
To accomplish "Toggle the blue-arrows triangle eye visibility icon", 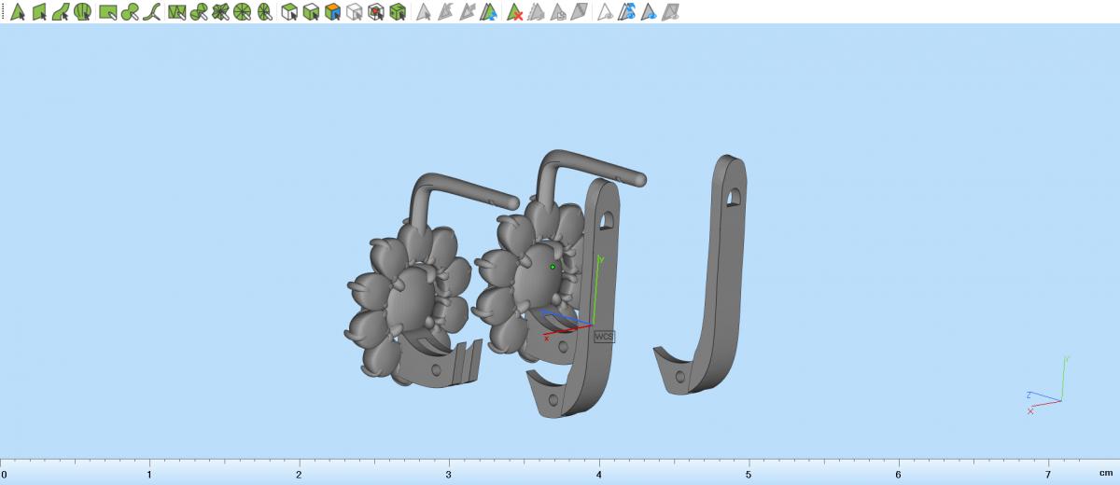I will [x=627, y=12].
